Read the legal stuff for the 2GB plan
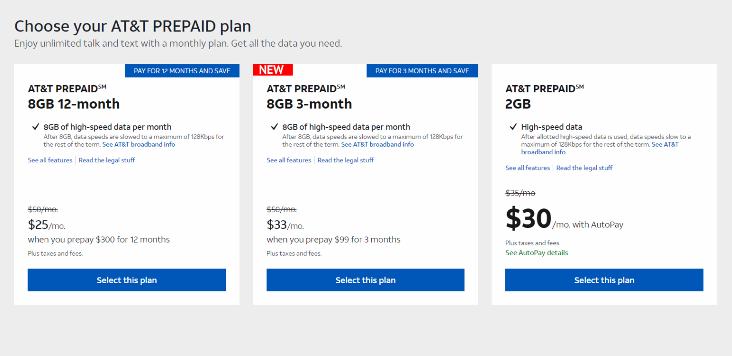The image size is (732, 356). click(584, 168)
